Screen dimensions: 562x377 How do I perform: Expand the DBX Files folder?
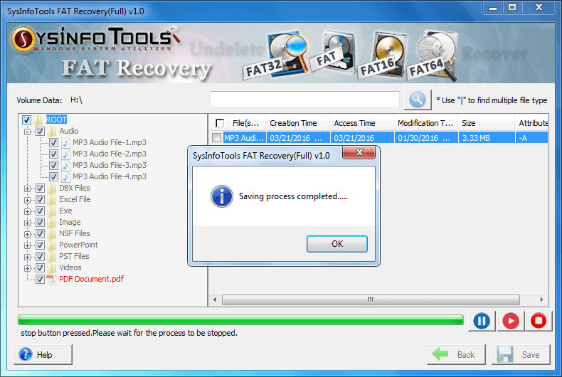pyautogui.click(x=27, y=188)
